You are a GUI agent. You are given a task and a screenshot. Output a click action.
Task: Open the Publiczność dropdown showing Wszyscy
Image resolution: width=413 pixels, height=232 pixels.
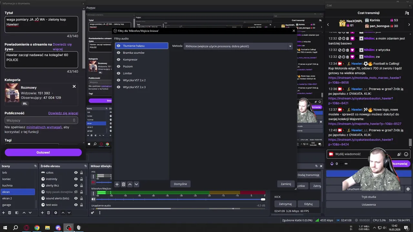(41, 120)
